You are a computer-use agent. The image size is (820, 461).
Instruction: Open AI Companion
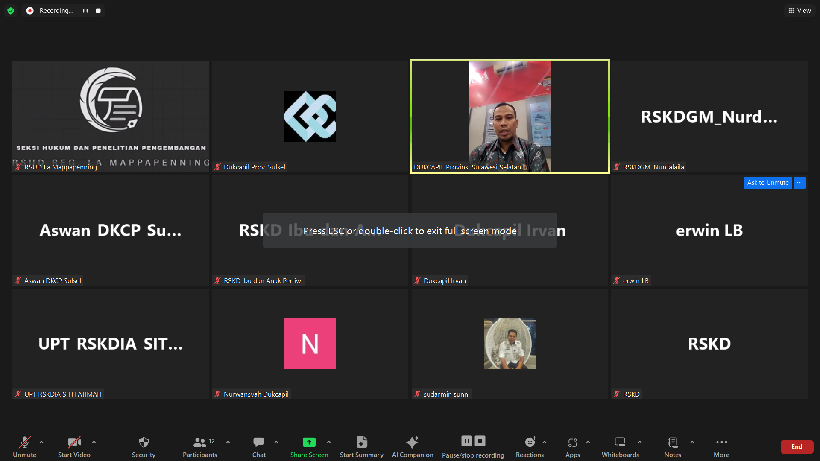coord(413,446)
